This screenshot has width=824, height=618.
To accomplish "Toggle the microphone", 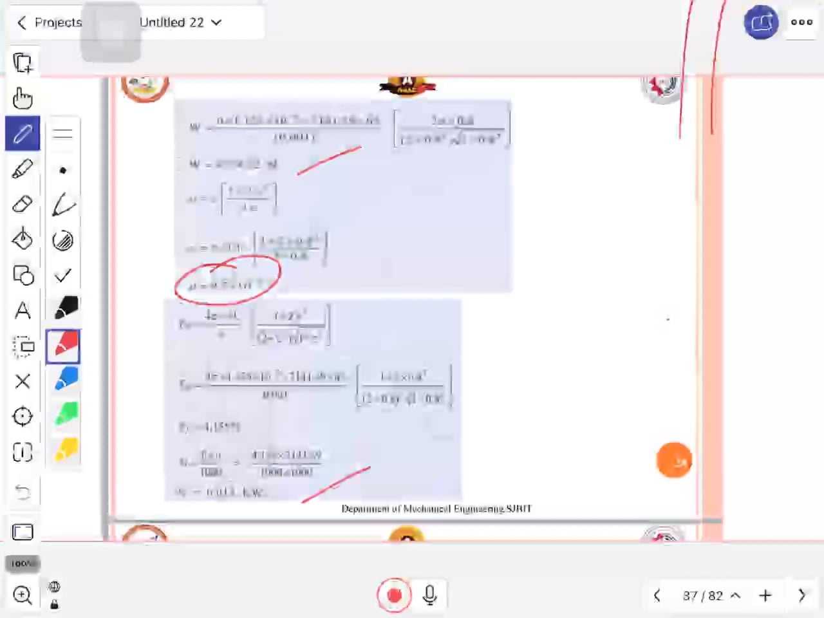I will coord(429,595).
